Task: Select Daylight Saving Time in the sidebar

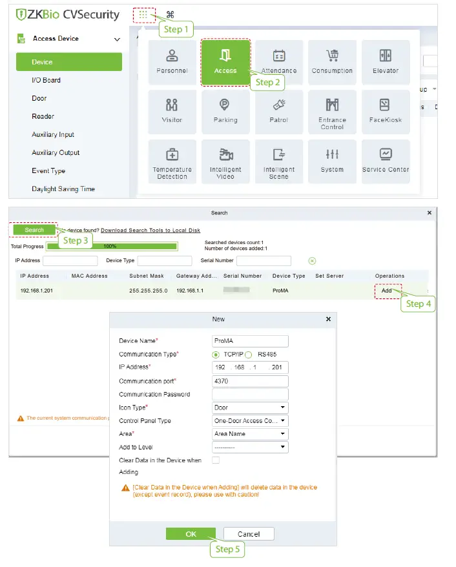Action: coord(63,189)
